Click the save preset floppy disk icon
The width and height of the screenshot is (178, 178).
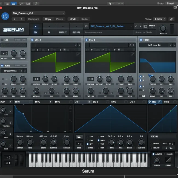[86, 26]
